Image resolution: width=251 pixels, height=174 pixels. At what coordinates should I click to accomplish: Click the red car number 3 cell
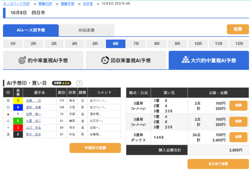(18, 128)
